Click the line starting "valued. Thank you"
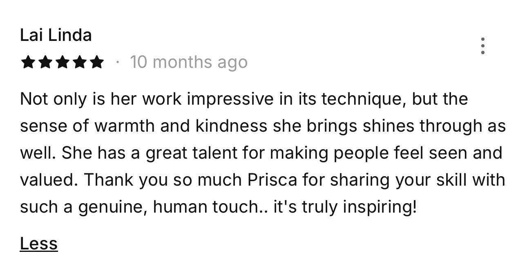Viewport: 527px width, 276px height. click(x=262, y=180)
